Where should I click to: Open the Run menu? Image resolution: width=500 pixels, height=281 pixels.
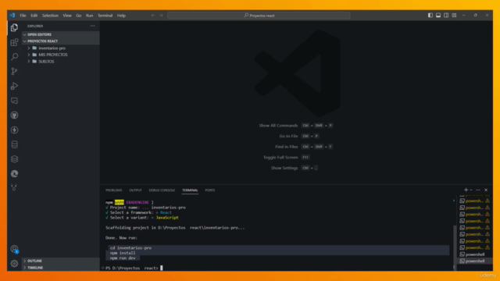(89, 16)
